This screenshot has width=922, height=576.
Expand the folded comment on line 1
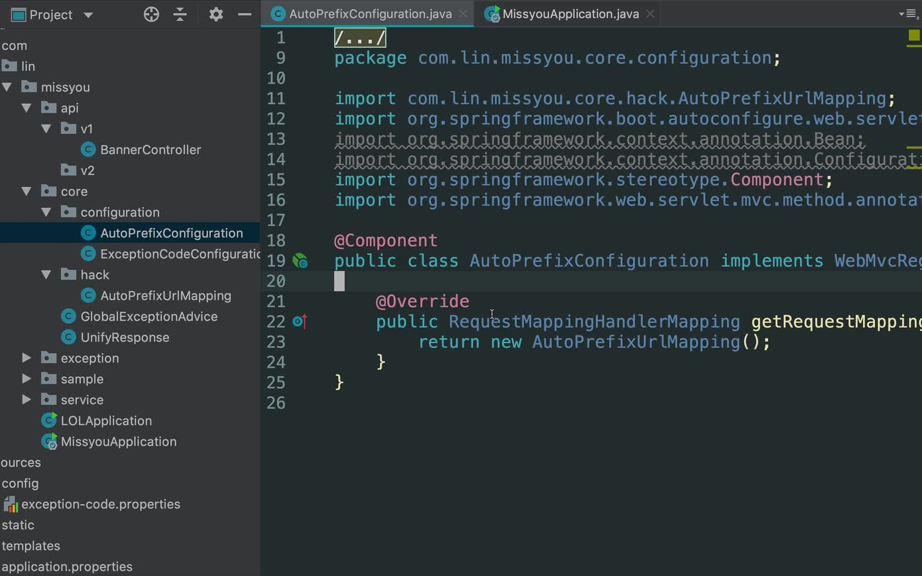click(360, 38)
